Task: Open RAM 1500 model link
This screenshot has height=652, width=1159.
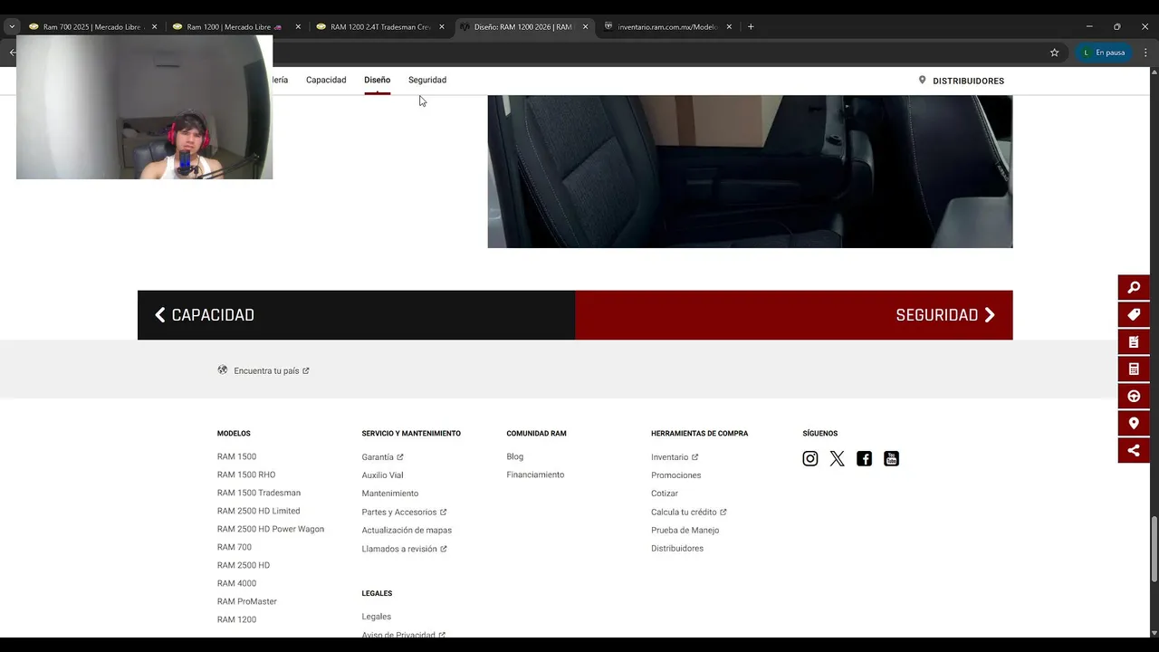Action: (x=236, y=456)
